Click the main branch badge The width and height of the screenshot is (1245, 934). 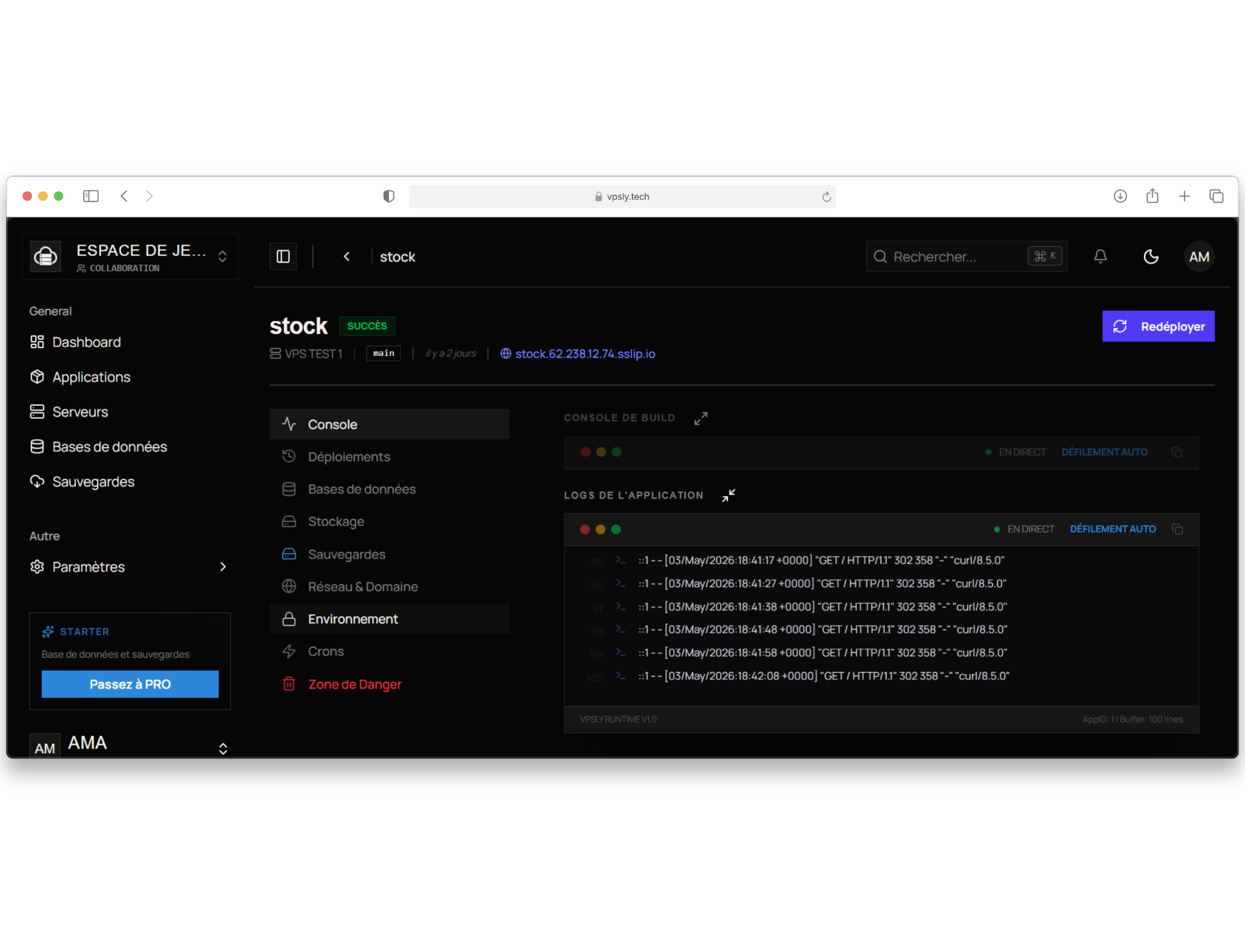pos(383,353)
